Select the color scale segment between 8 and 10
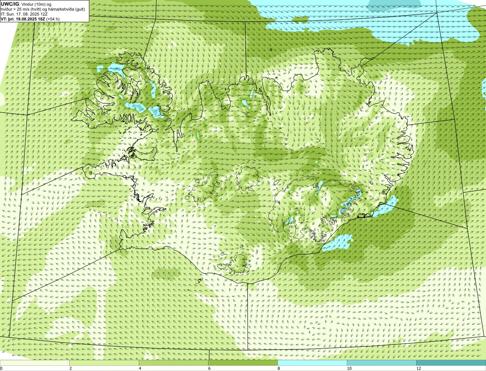The width and height of the screenshot is (486, 371). click(313, 363)
